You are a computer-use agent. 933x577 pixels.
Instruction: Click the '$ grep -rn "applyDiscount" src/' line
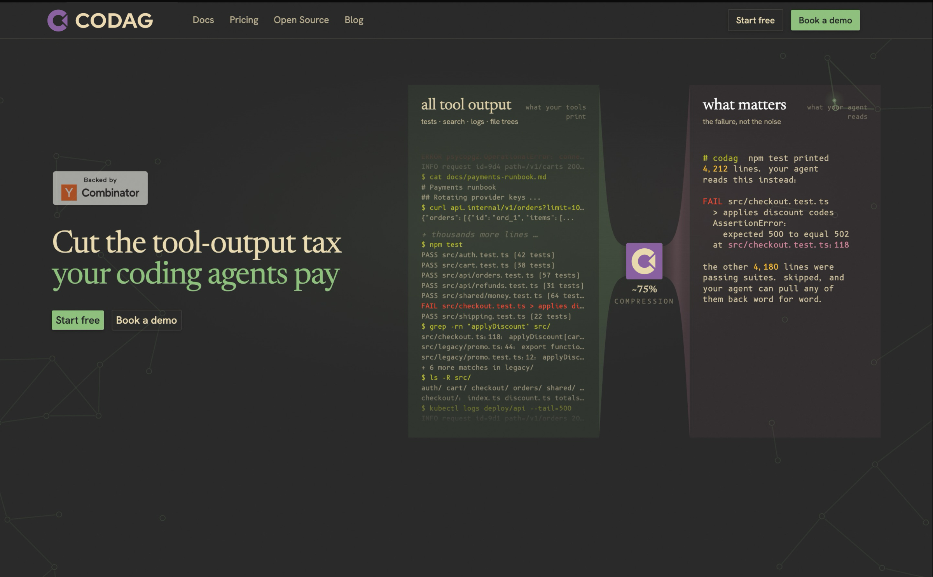(x=486, y=326)
